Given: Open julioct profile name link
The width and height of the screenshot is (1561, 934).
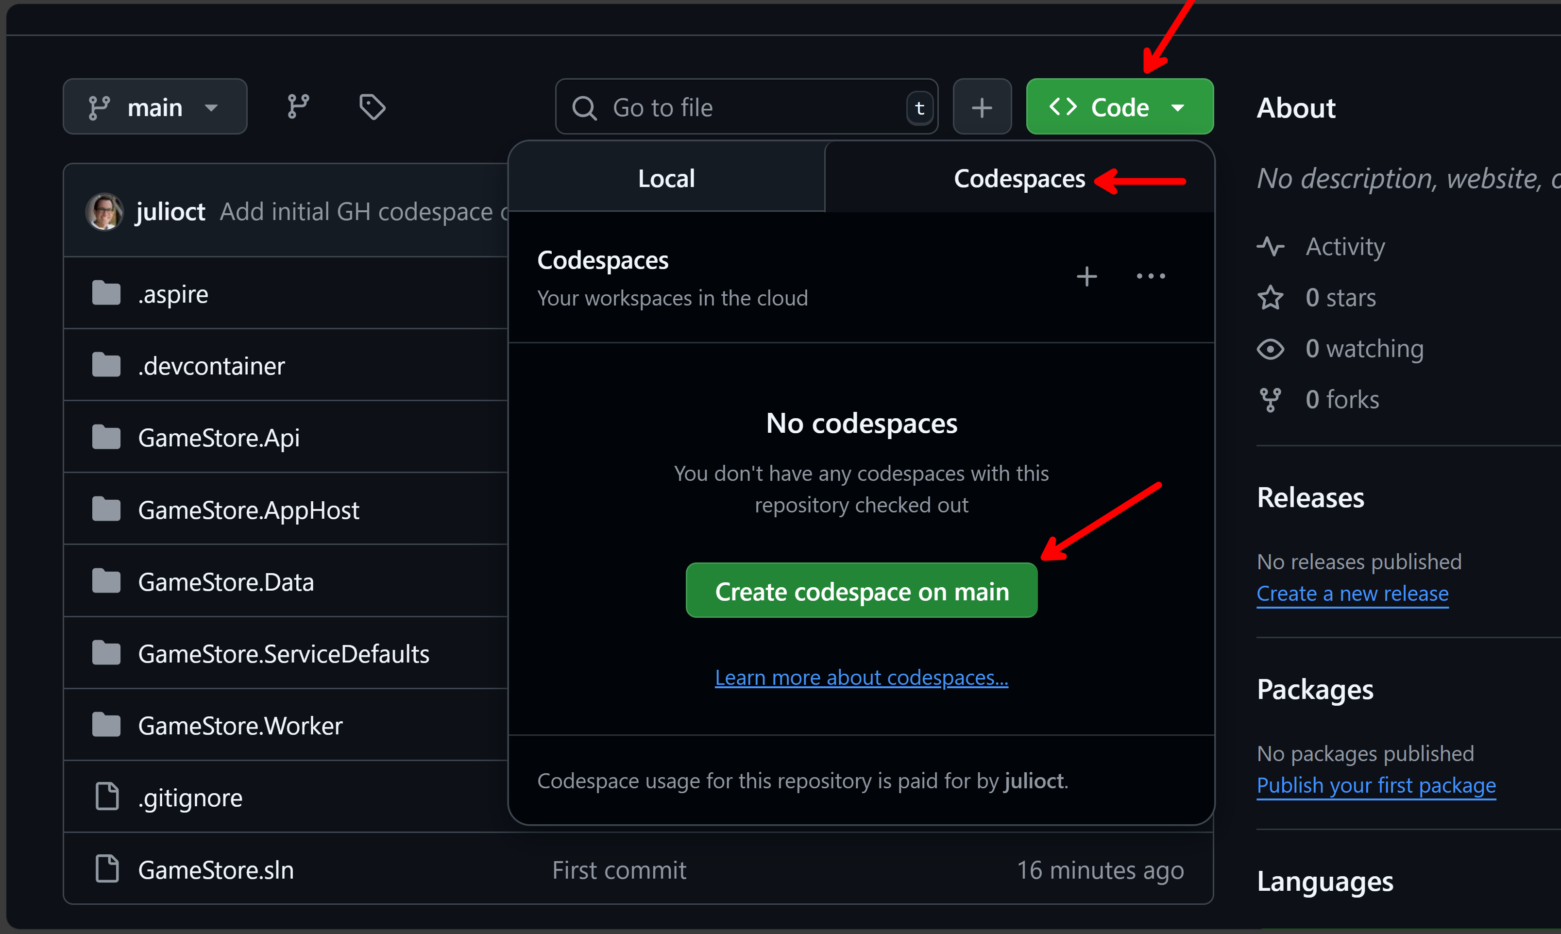Looking at the screenshot, I should [x=170, y=212].
